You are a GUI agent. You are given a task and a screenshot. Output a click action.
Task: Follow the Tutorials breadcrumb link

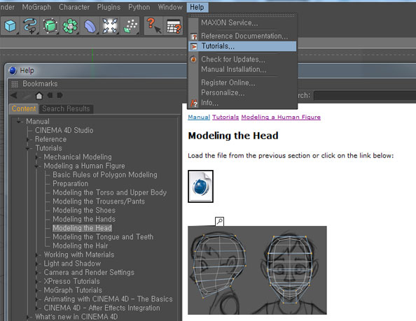pyautogui.click(x=226, y=117)
